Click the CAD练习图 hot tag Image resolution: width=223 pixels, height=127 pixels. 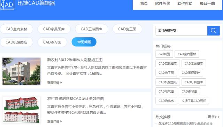[190, 91]
